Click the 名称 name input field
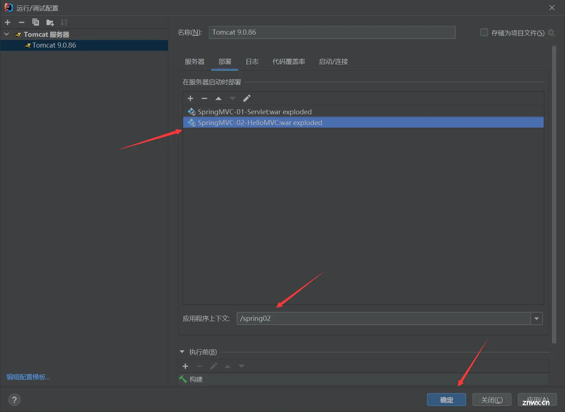This screenshot has height=412, width=565. (x=332, y=32)
